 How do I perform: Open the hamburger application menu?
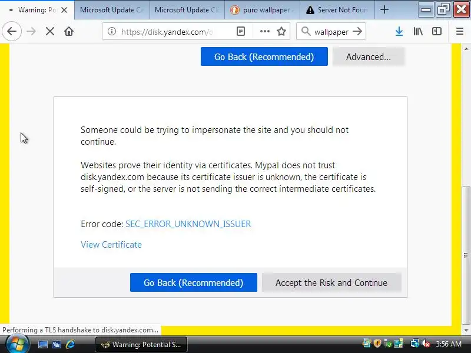pos(460,31)
